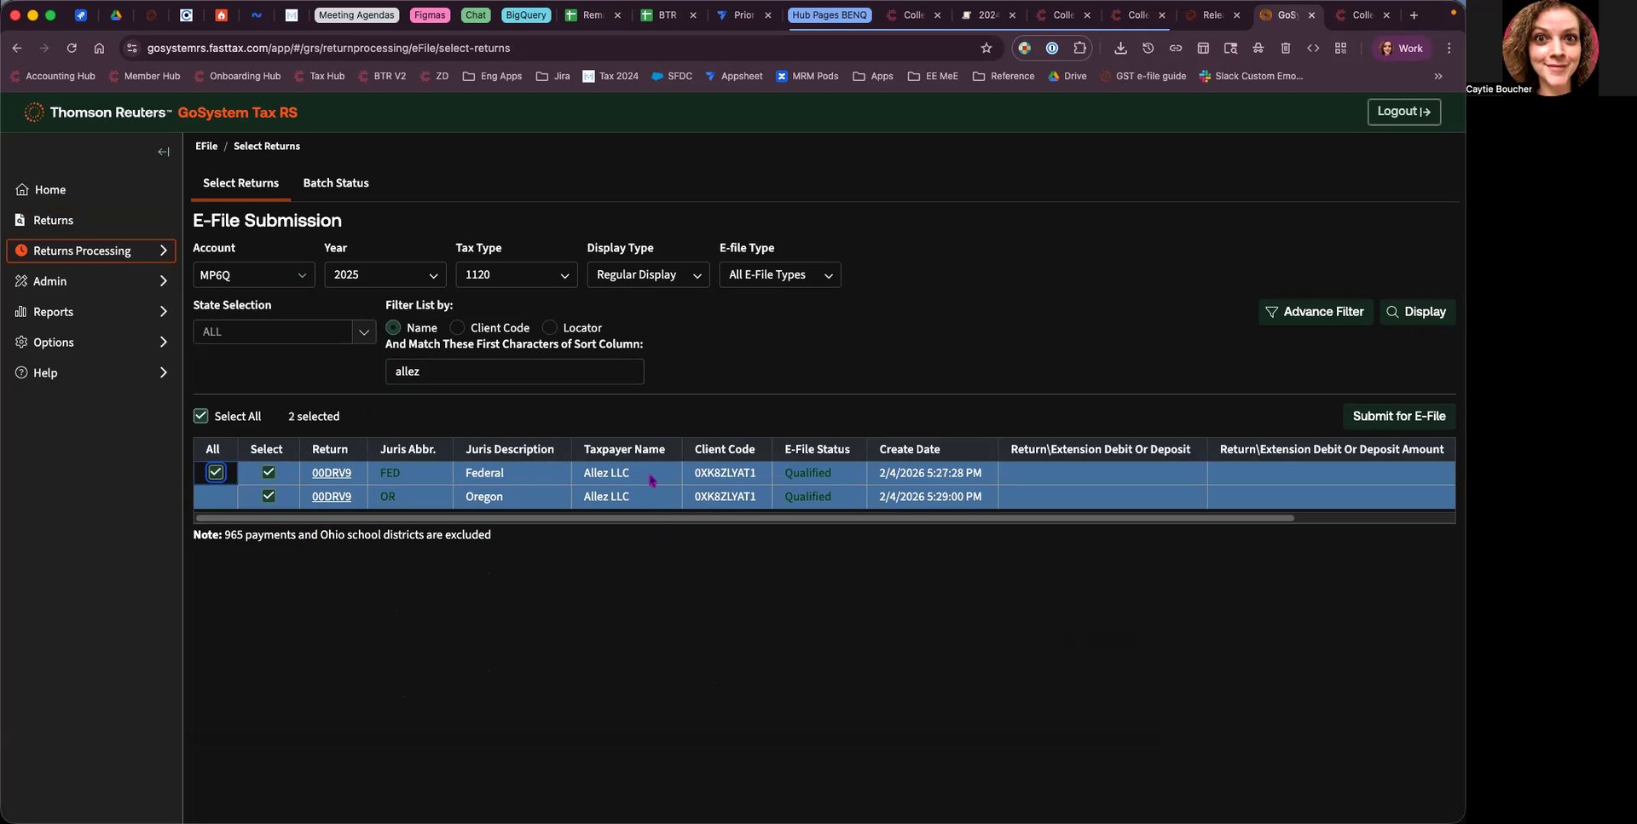Viewport: 1637px width, 824px height.
Task: Select the Locator filter radio button
Action: tap(550, 327)
